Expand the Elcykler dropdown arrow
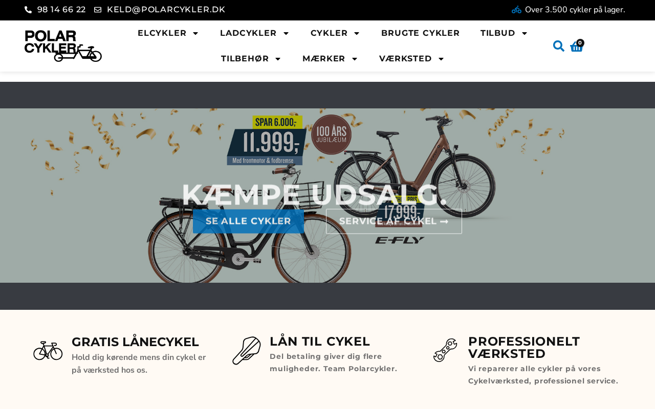The image size is (655, 409). (x=195, y=33)
